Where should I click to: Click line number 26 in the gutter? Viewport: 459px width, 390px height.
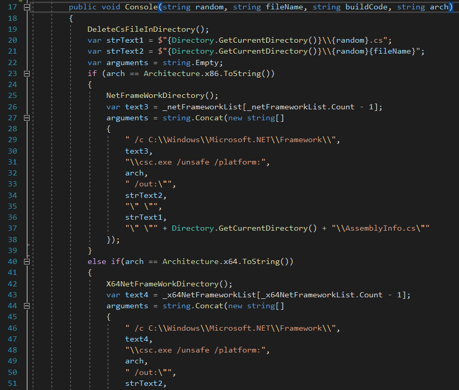13,107
